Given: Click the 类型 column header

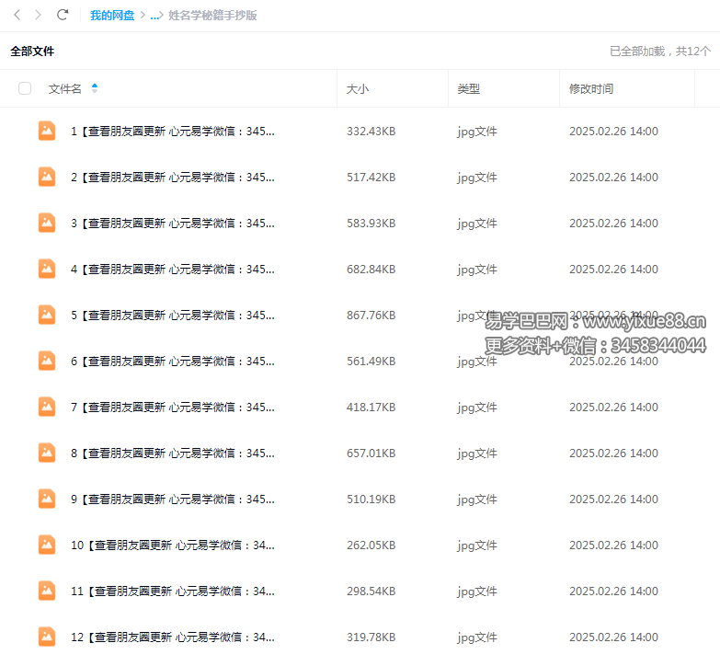Looking at the screenshot, I should tap(468, 89).
